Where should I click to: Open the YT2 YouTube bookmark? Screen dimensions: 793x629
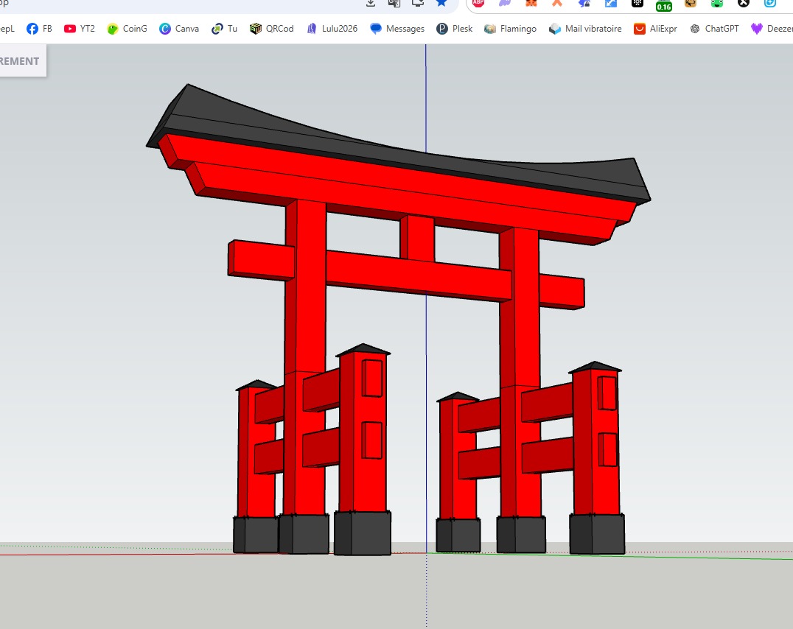point(80,29)
